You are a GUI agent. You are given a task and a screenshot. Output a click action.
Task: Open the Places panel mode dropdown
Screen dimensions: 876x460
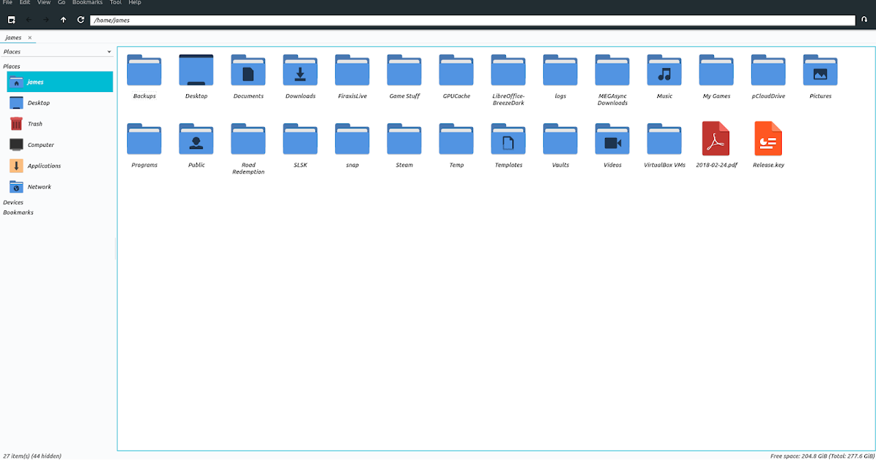[108, 51]
